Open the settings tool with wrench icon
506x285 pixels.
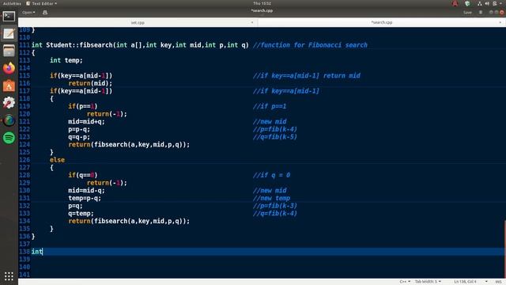coord(9,103)
